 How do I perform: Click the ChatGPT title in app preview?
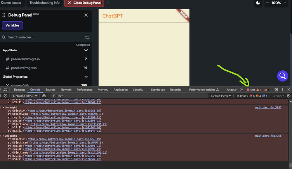(113, 16)
